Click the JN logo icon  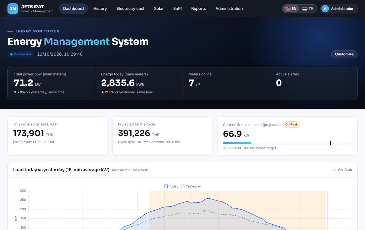[13, 9]
